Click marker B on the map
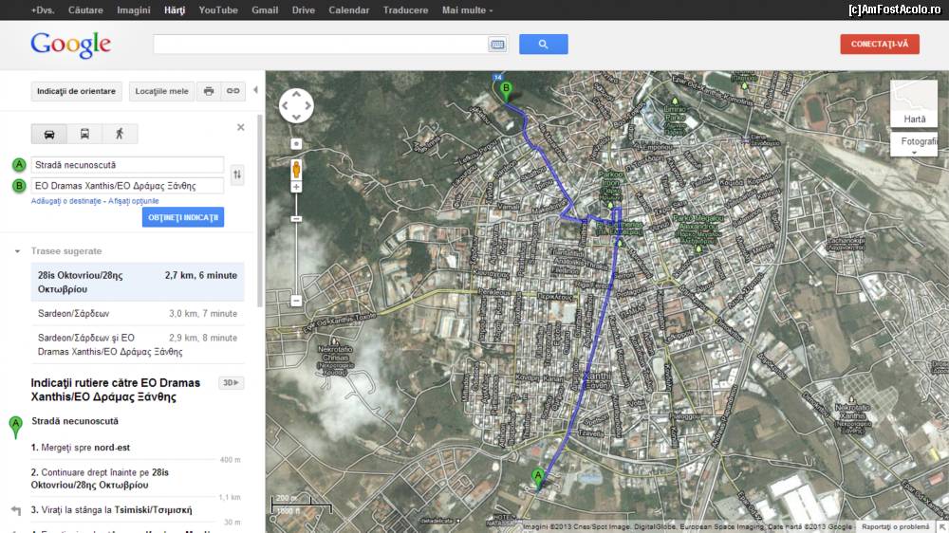 click(506, 91)
